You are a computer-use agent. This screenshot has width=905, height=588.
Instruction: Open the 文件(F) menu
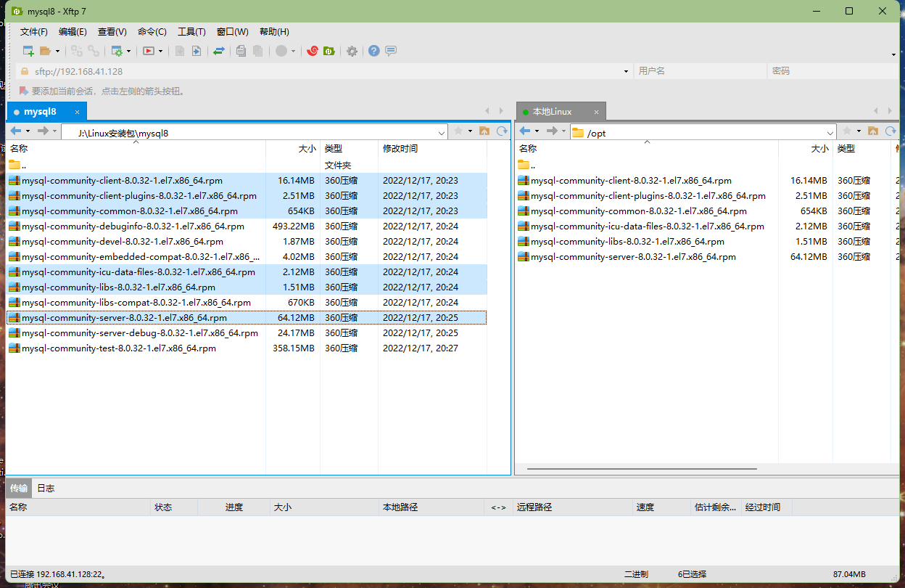point(34,32)
